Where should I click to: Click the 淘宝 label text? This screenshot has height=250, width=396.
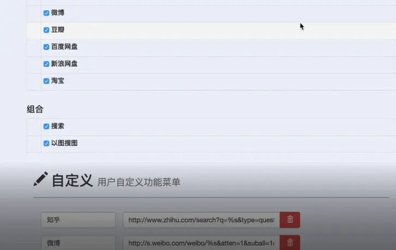coord(58,80)
